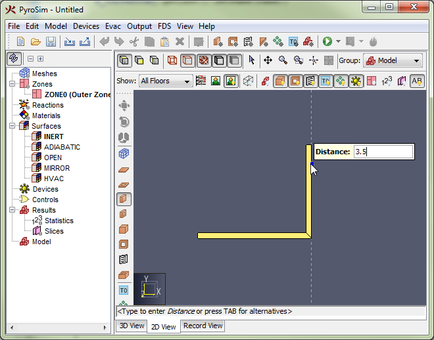Click the New Particle Cloud icon in main toolbar
The width and height of the screenshot is (434, 340).
278,42
